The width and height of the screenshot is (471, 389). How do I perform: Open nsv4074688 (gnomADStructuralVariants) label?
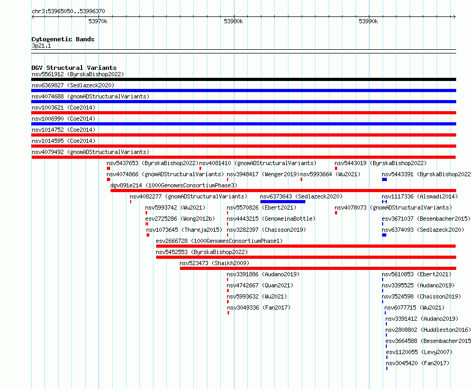coord(90,96)
